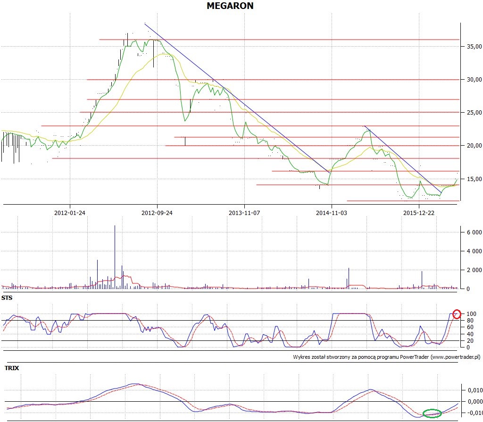Viewport: 483px width, 422px height.
Task: Click the 2015-12-22 date label
Action: (x=419, y=213)
